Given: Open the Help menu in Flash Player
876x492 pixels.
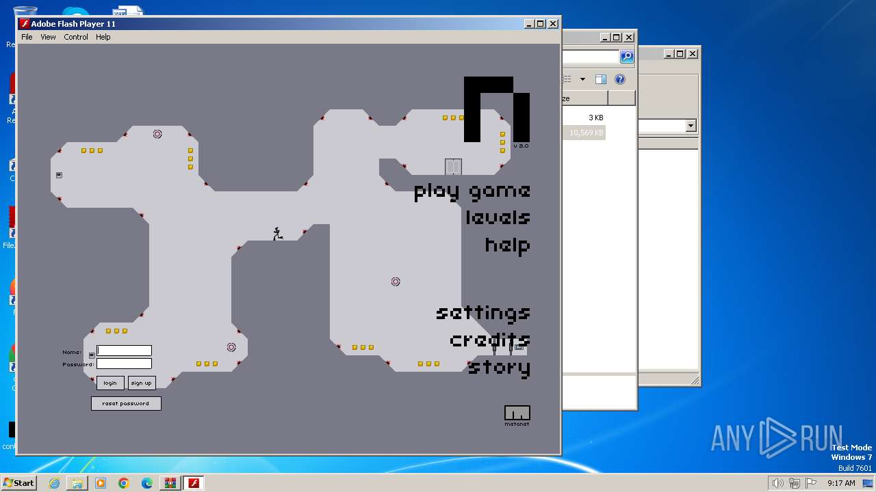Looking at the screenshot, I should tap(103, 37).
